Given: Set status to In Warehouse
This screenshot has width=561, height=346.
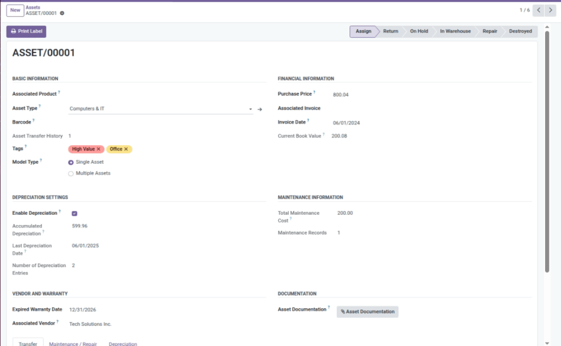Looking at the screenshot, I should [x=455, y=31].
